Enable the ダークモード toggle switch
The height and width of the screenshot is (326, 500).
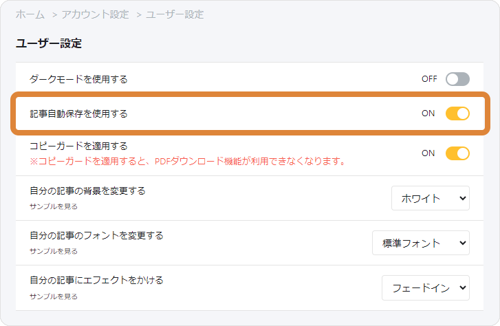pos(457,79)
